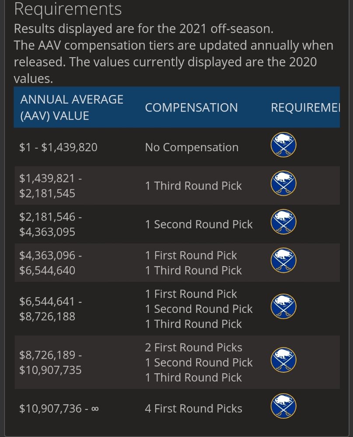Click the Annual Average (AAV) Value column header
Image resolution: width=353 pixels, height=437 pixels.
[x=72, y=108]
